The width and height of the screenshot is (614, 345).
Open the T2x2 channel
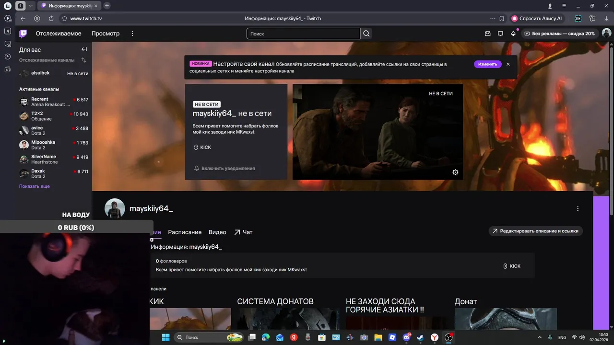54,116
